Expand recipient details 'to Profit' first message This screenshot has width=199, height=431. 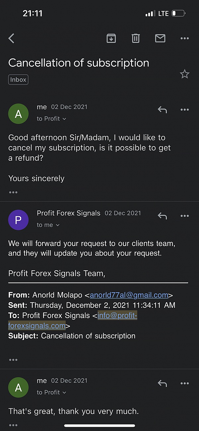point(51,119)
